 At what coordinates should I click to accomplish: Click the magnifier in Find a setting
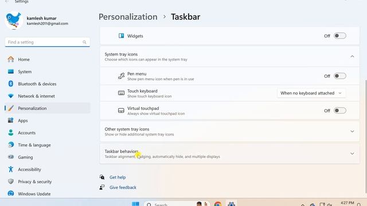(x=84, y=42)
